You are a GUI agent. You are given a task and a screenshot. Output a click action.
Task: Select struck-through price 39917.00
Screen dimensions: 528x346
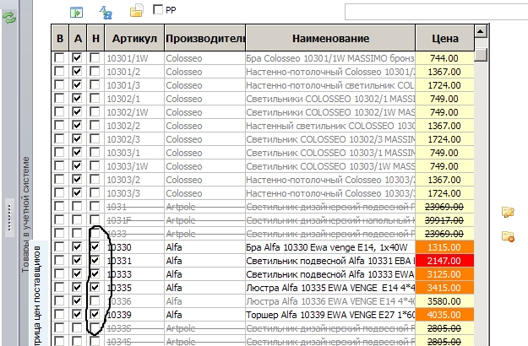click(x=444, y=220)
